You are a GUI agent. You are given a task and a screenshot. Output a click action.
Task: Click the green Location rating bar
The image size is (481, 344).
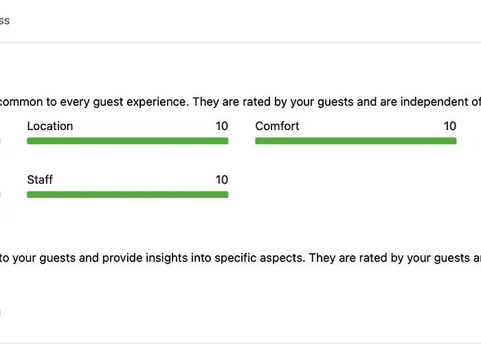[x=127, y=141]
